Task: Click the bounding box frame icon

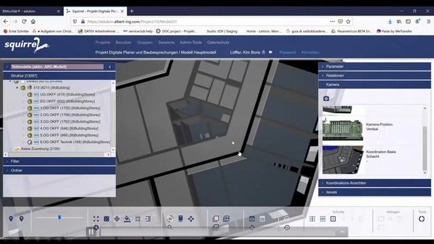Action: click(x=138, y=219)
